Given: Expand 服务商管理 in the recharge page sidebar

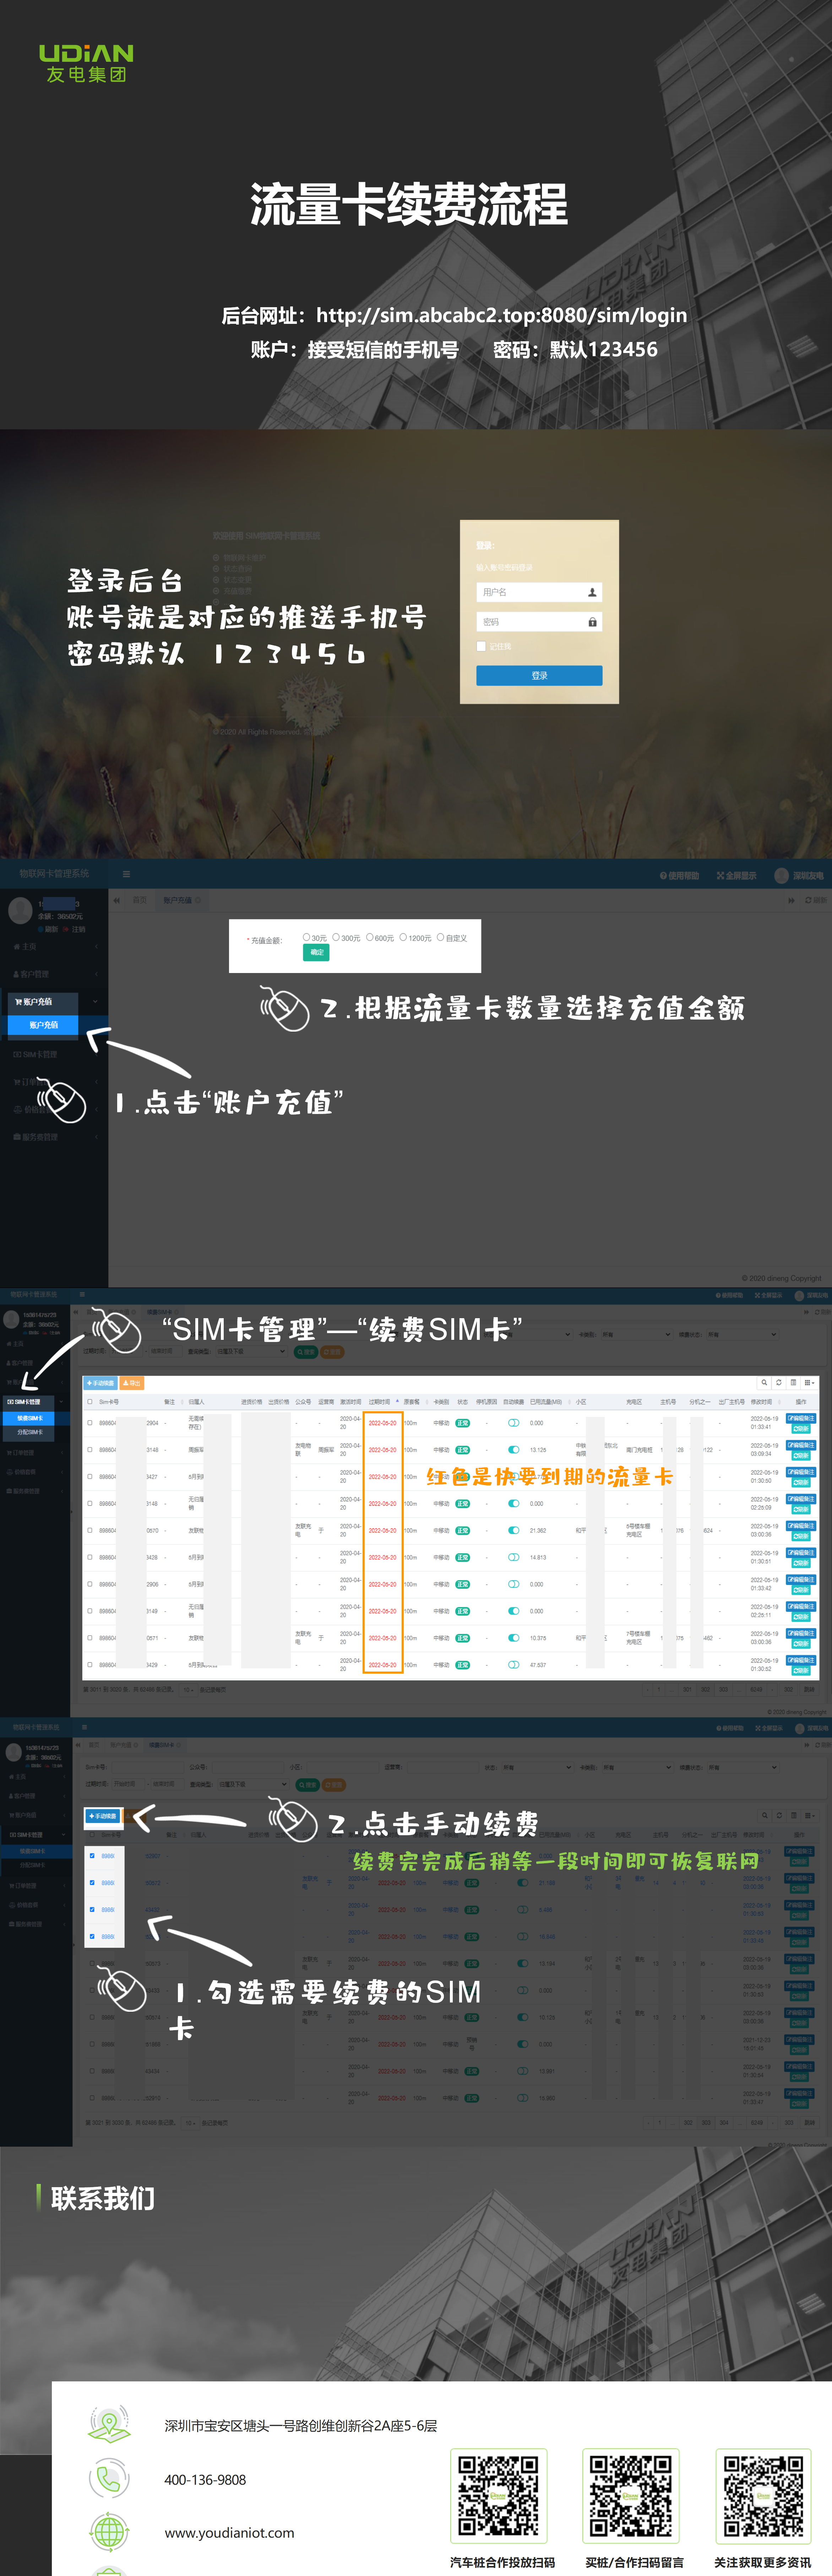Looking at the screenshot, I should click(54, 1137).
